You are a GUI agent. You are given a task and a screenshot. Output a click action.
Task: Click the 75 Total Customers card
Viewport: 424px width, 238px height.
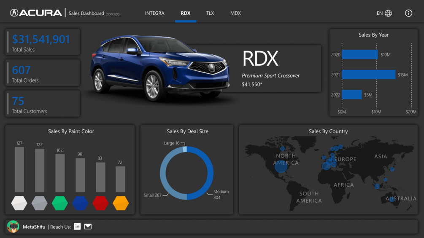click(x=43, y=104)
